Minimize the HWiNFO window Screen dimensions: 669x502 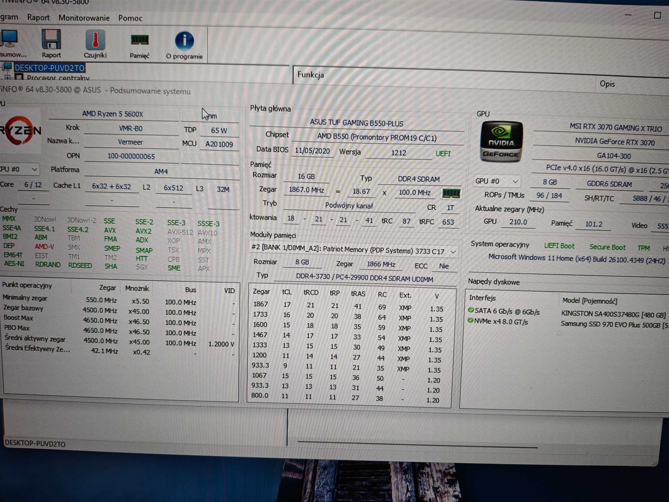pos(628,15)
